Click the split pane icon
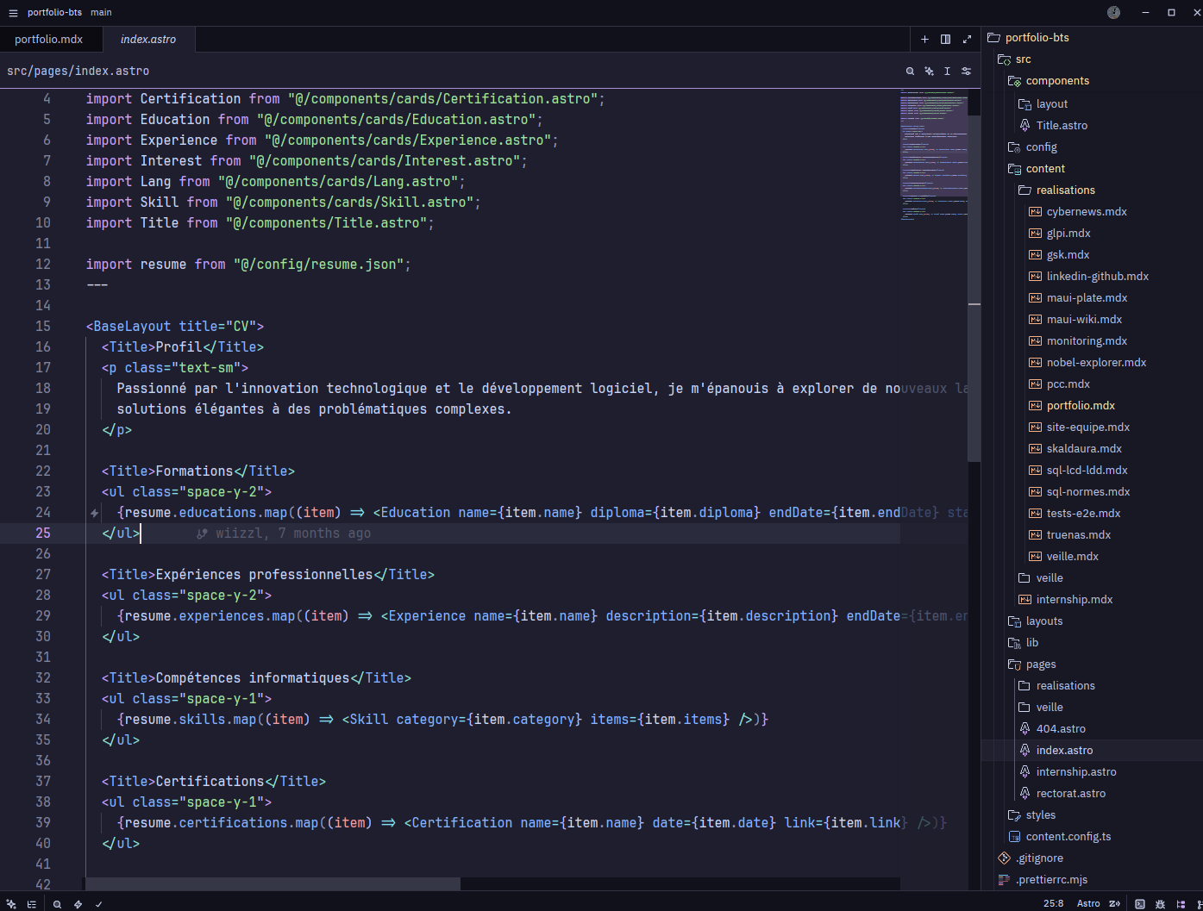 coord(945,40)
